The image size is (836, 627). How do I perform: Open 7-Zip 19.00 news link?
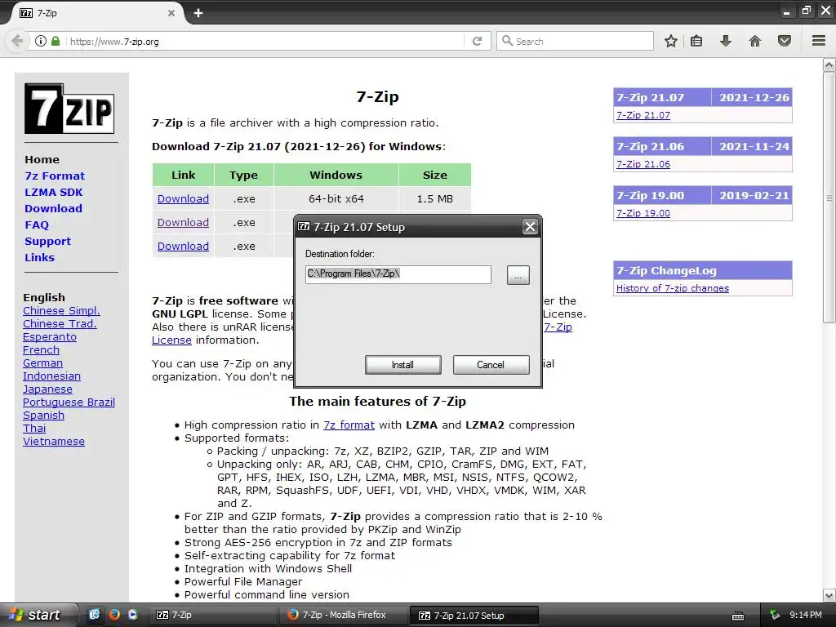(643, 213)
